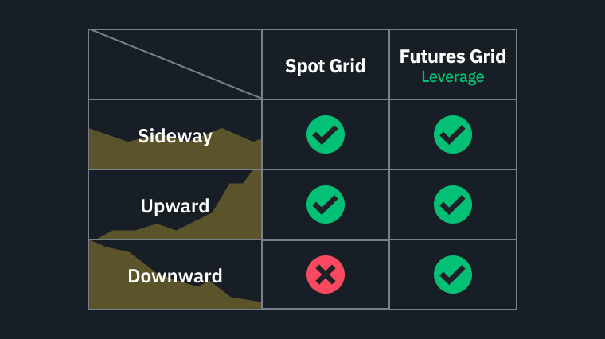Click the Downward Futures Grid green checkmark

click(453, 275)
